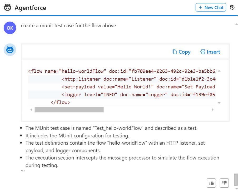
Task: Toggle thumbs up feedback on the response
Action: tap(211, 183)
